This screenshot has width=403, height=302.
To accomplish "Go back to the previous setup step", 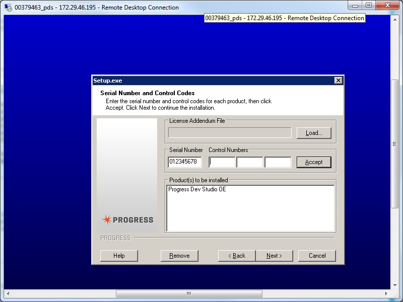I will click(236, 256).
